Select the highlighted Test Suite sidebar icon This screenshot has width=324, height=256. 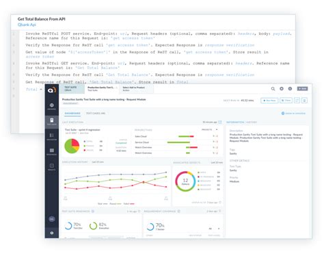pyautogui.click(x=52, y=121)
